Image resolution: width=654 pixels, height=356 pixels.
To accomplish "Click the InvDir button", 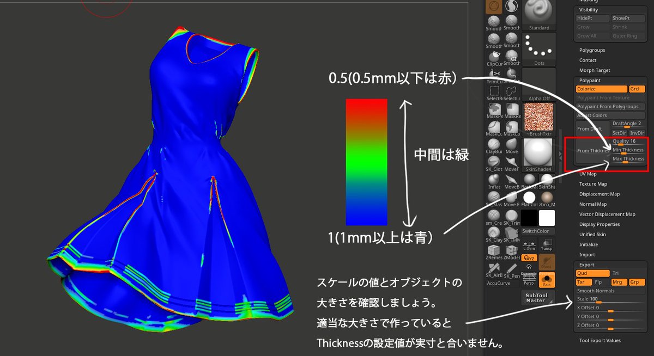I will (x=637, y=133).
